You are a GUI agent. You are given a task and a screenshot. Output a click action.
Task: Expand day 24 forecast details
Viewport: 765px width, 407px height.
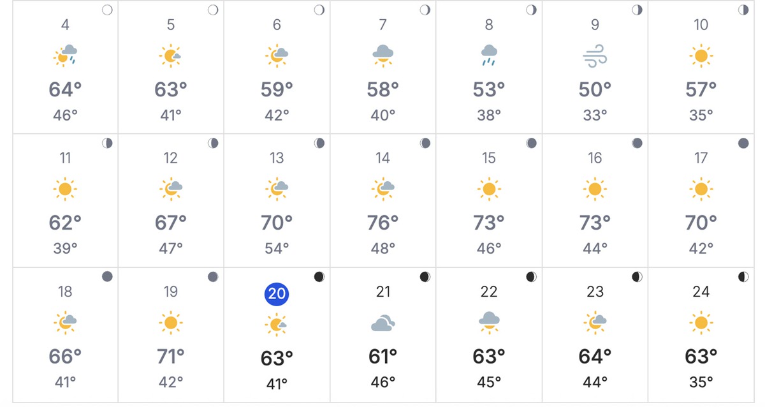coord(701,335)
